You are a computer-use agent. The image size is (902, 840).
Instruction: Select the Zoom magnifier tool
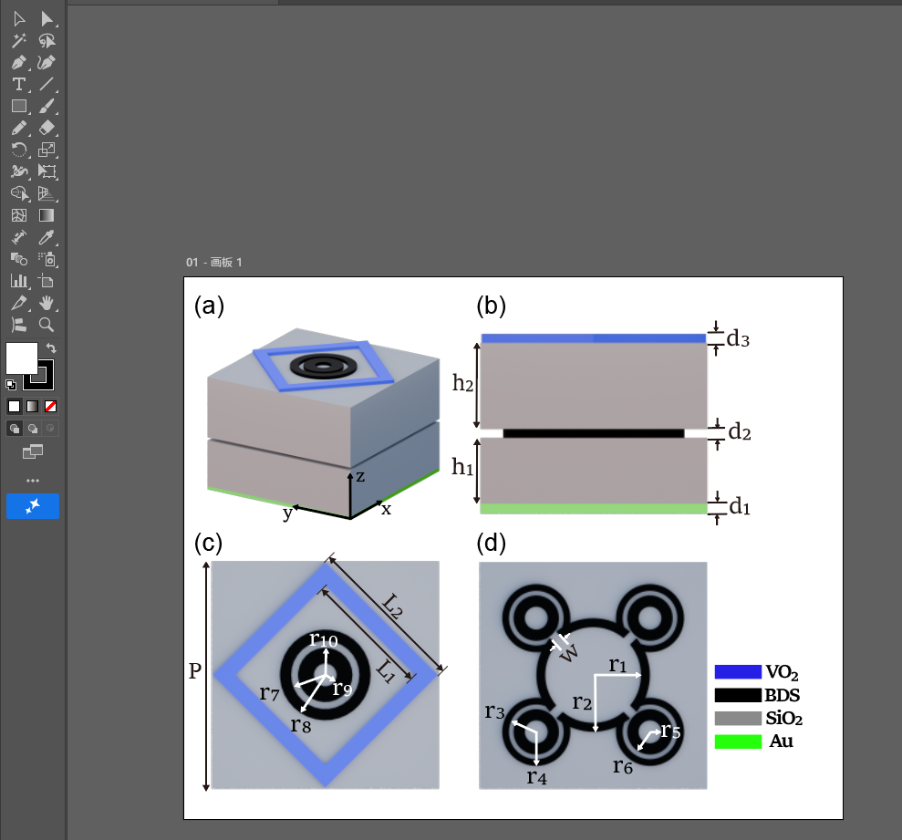[x=47, y=325]
